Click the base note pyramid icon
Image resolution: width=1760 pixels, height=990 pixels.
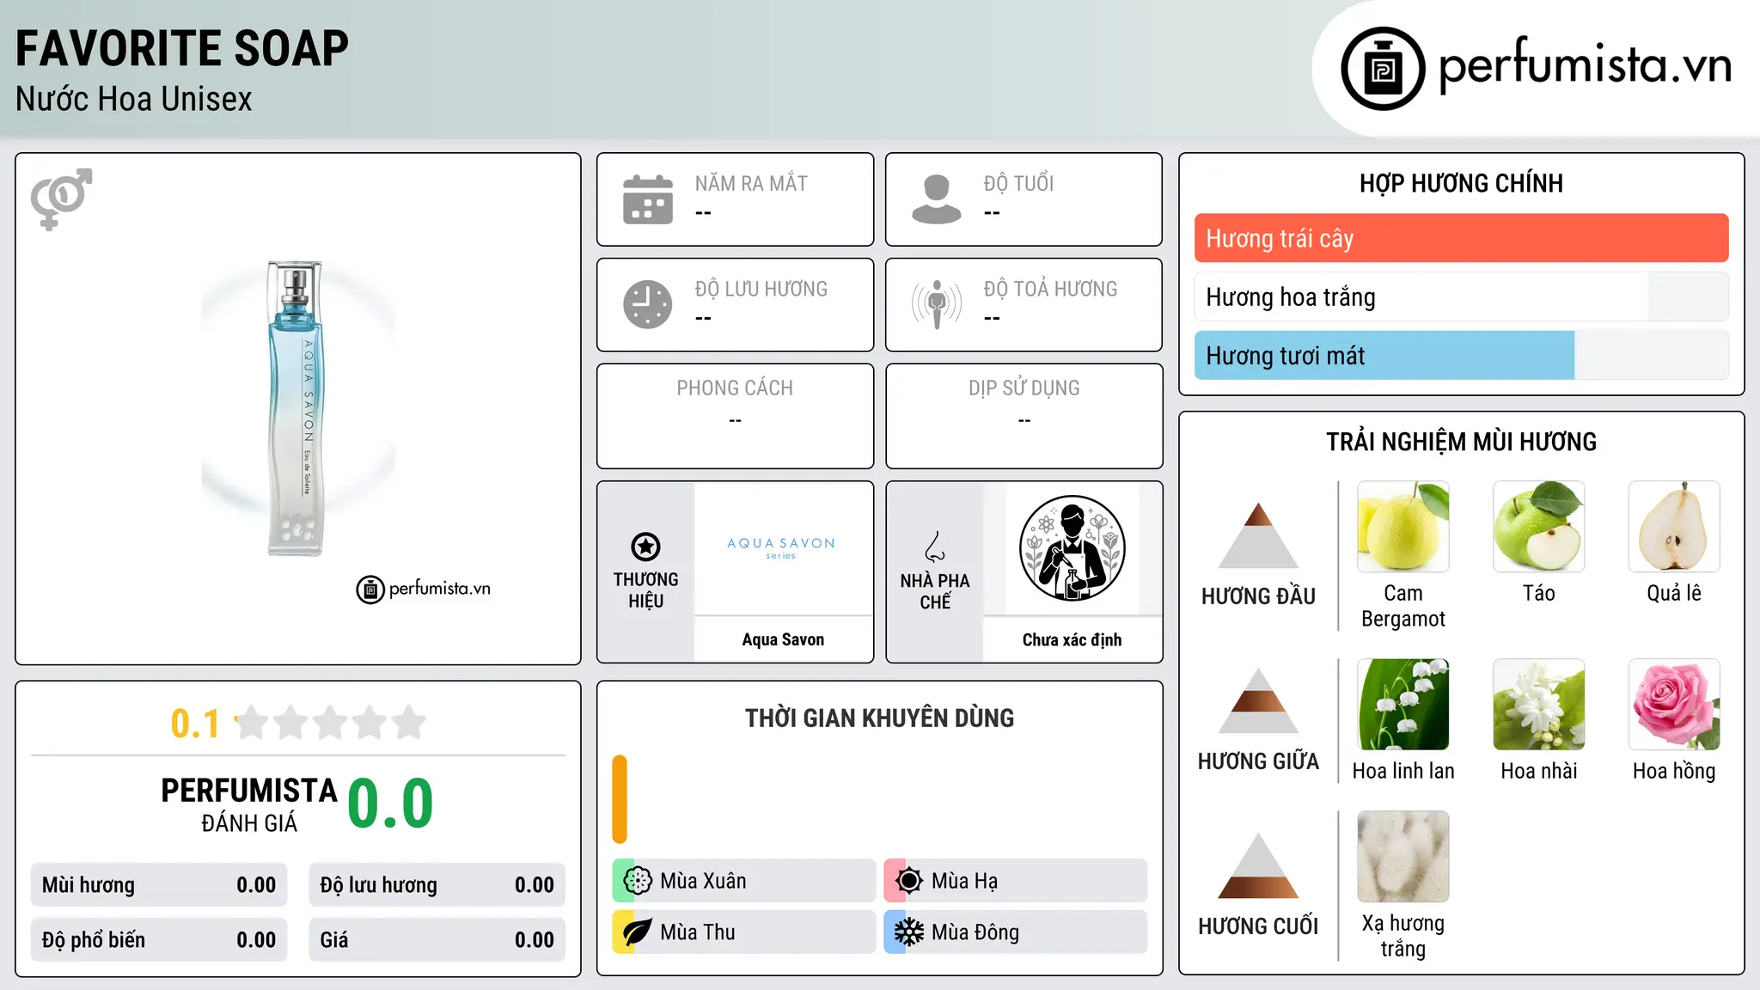(x=1258, y=865)
